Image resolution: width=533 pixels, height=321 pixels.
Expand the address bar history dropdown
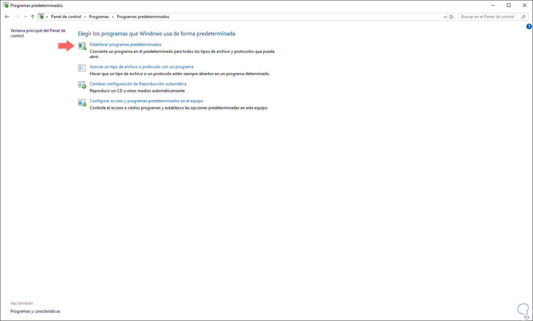point(445,17)
